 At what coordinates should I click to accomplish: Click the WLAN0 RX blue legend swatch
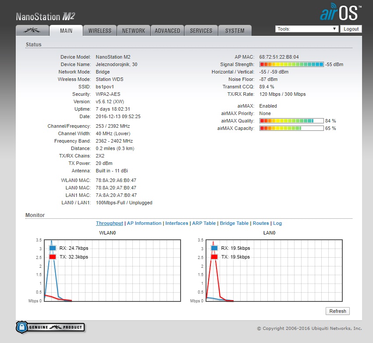(53, 248)
